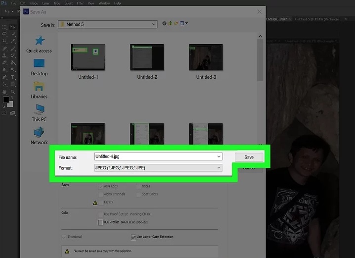Create a new folder in Method 5
The image size is (355, 258).
pyautogui.click(x=176, y=23)
